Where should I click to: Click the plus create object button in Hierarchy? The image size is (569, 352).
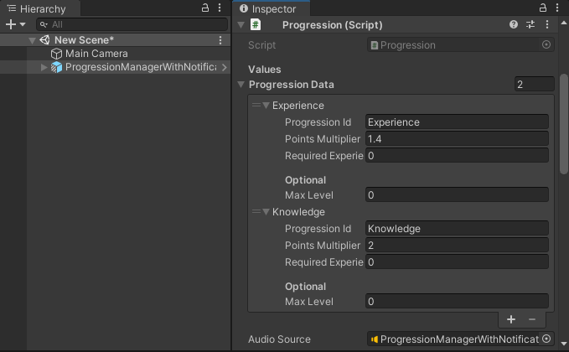[11, 24]
